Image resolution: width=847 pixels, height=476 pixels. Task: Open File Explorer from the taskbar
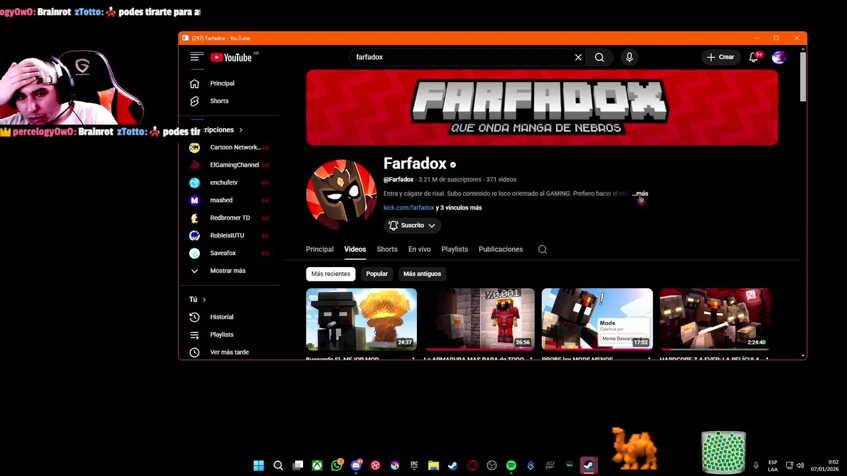tap(433, 465)
